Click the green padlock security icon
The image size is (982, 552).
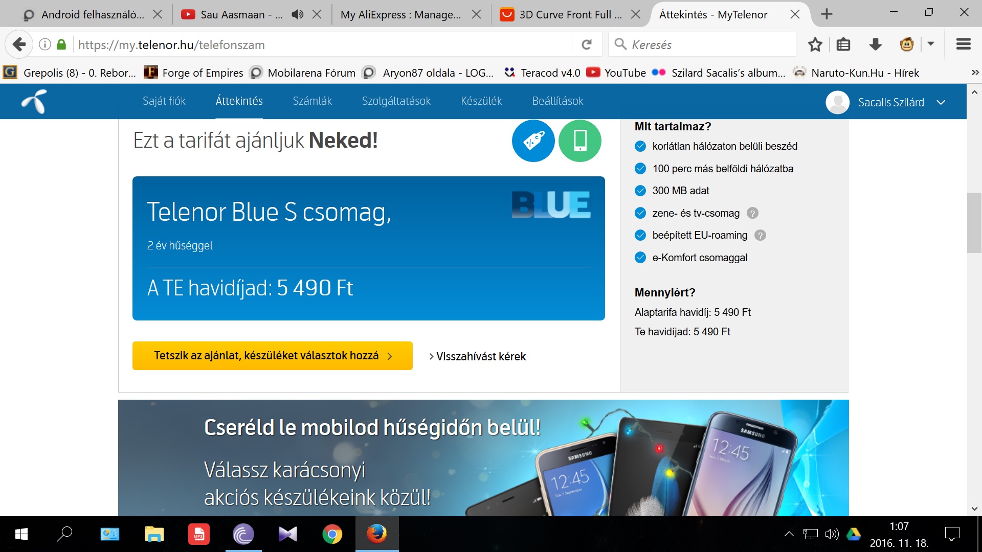pos(61,44)
